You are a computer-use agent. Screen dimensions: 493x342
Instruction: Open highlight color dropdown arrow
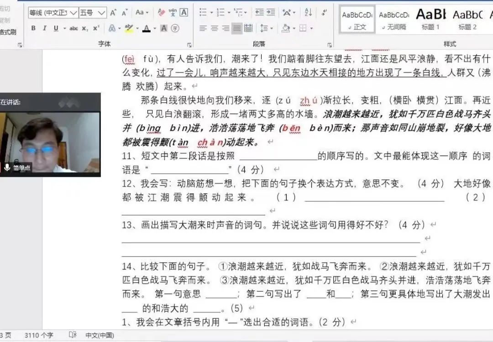(x=137, y=28)
